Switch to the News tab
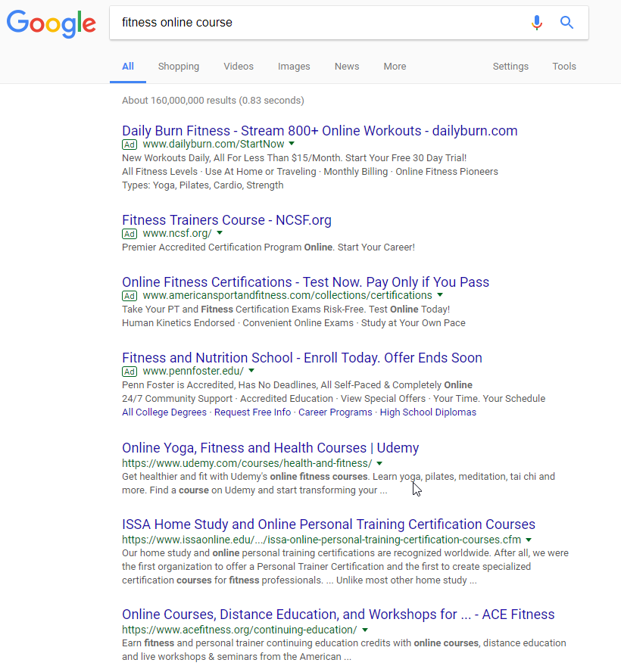Screen dimensions: 621x669 pyautogui.click(x=347, y=66)
